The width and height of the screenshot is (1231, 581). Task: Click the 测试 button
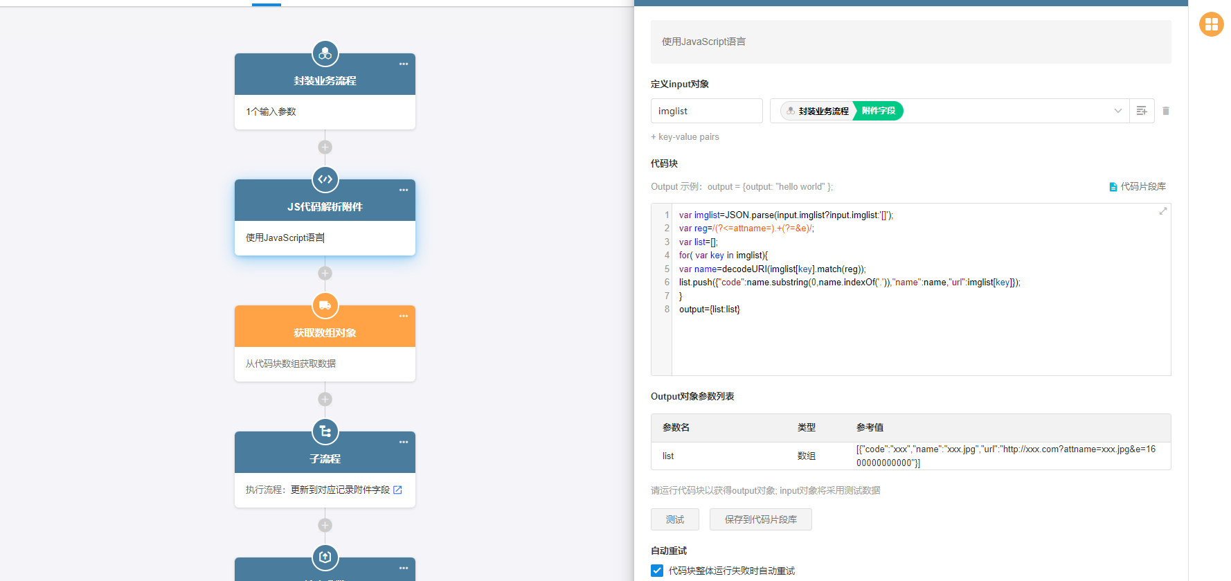point(674,519)
